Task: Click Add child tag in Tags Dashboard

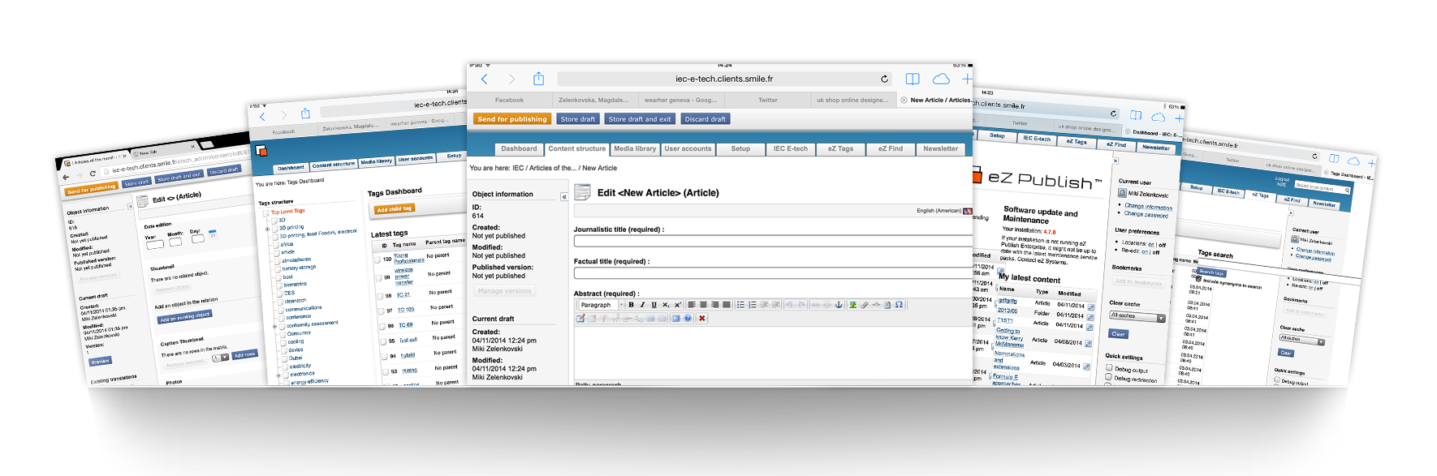Action: point(394,209)
